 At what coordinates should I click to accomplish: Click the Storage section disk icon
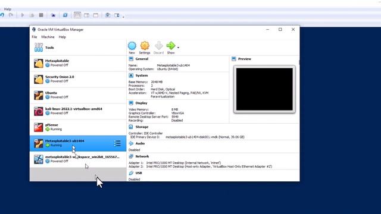(131, 127)
